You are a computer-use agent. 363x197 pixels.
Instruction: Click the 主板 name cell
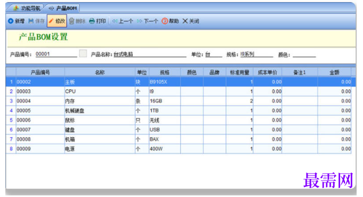pyautogui.click(x=100, y=82)
